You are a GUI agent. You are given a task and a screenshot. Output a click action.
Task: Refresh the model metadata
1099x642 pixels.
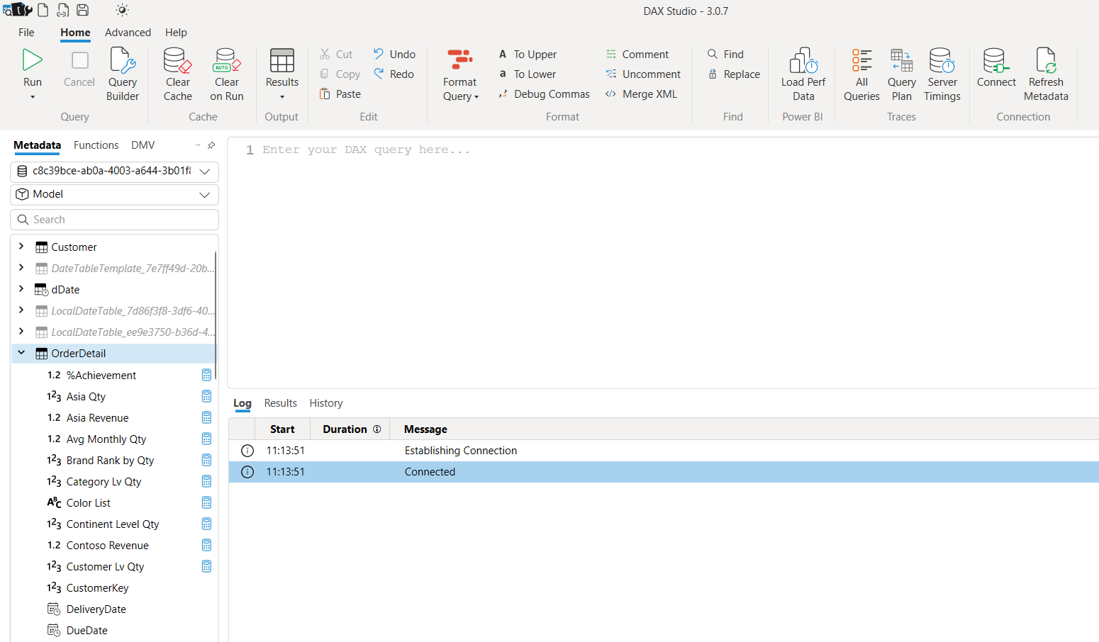[x=1045, y=73]
